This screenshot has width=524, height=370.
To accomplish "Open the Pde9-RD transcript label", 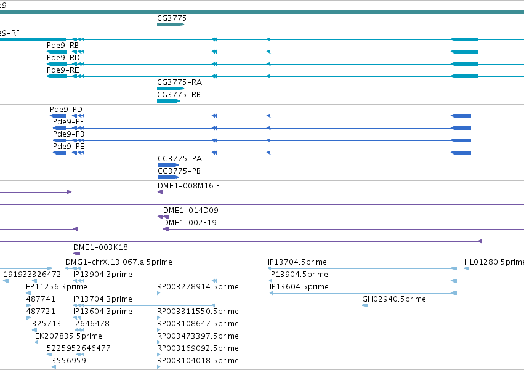I will [x=63, y=58].
